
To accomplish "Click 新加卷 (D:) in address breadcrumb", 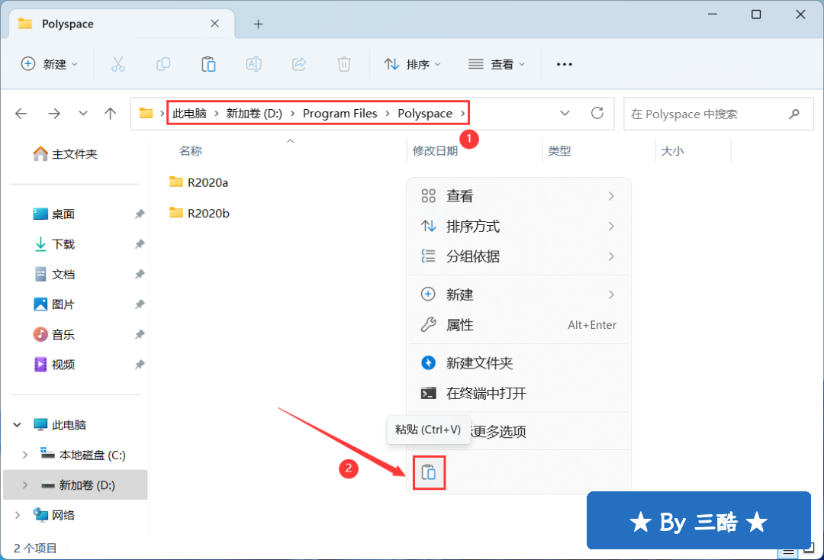I will point(254,114).
